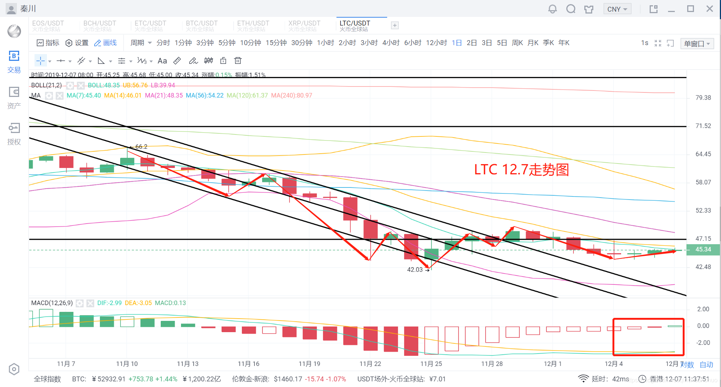
Task: Select the 月K monthly period
Action: (x=533, y=43)
